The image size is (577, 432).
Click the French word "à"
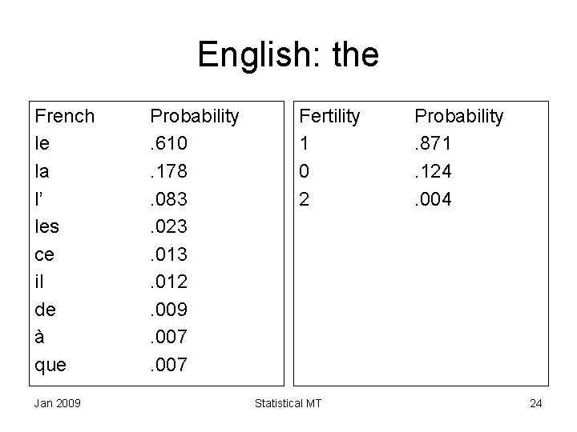[42, 337]
